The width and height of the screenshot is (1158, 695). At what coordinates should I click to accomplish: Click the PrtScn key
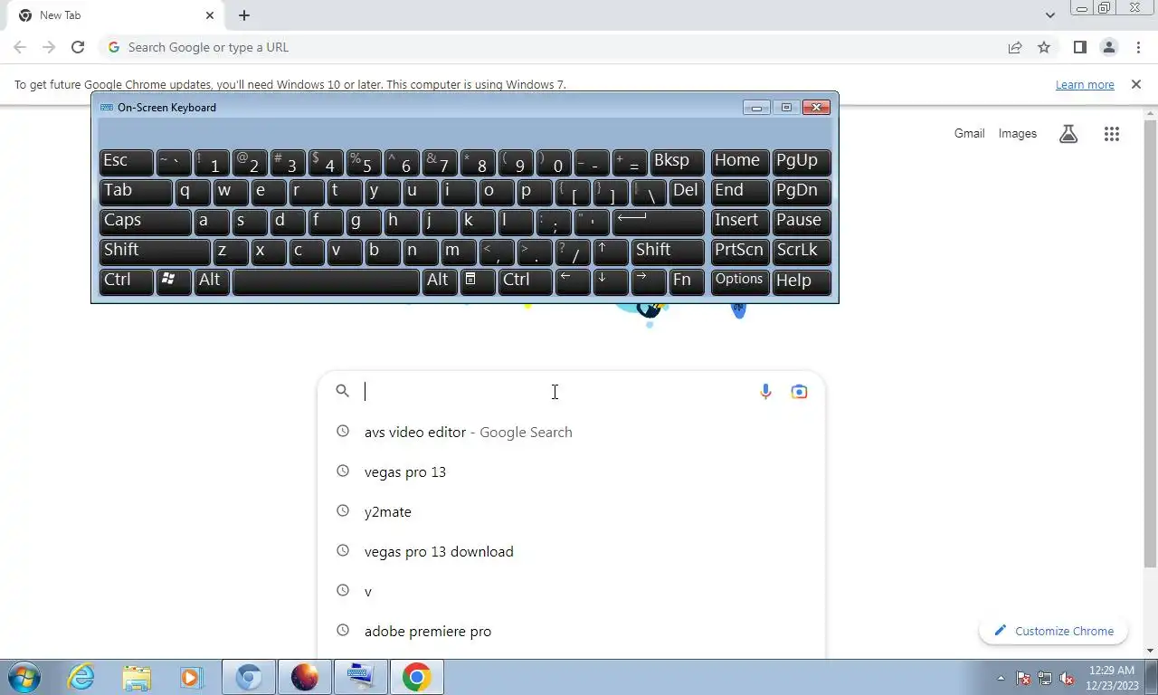[x=740, y=252]
